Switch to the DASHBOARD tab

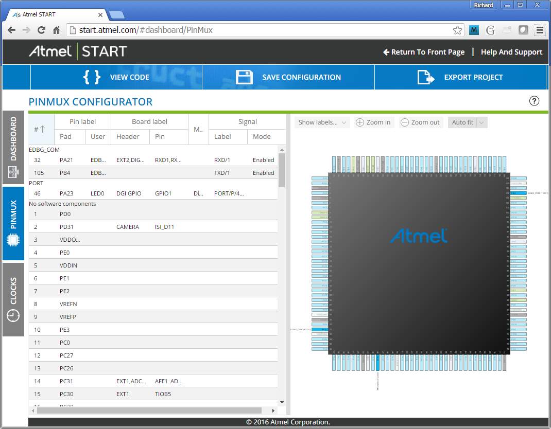(13, 148)
